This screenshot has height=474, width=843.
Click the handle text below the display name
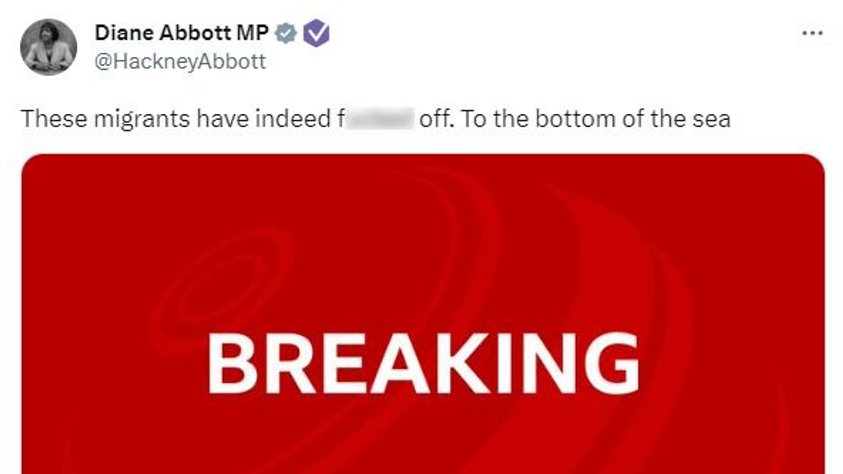coord(178,62)
